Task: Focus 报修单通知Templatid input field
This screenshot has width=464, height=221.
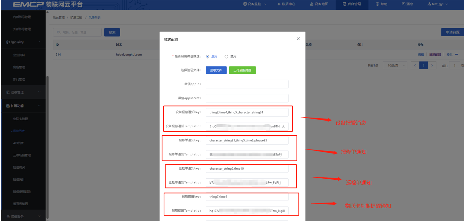Action: pyautogui.click(x=247, y=154)
